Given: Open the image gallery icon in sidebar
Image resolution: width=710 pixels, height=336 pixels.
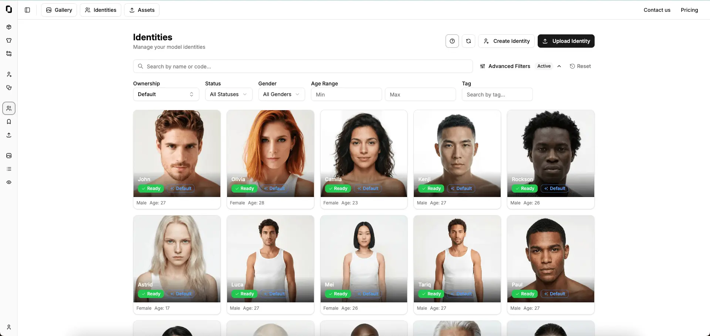Looking at the screenshot, I should pyautogui.click(x=9, y=156).
